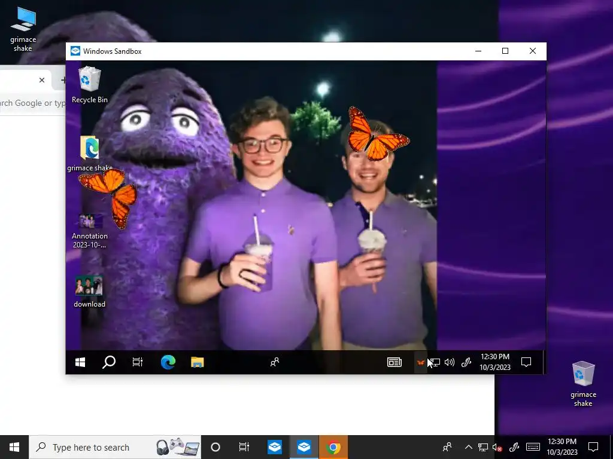Open the Sandbox Action Center notifications
This screenshot has height=459, width=613.
tap(526, 362)
